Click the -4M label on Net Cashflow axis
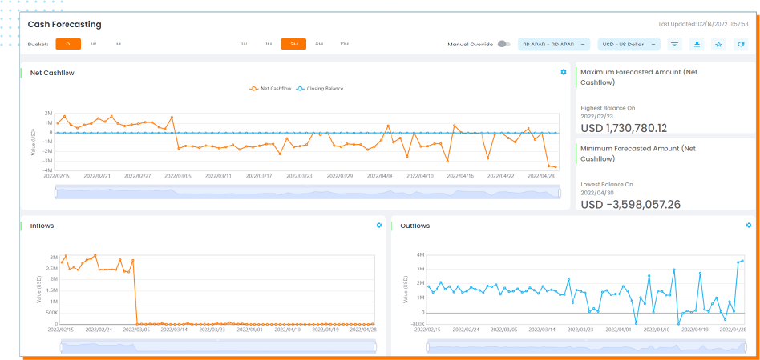Viewport: 760px width, 360px height. coord(48,170)
